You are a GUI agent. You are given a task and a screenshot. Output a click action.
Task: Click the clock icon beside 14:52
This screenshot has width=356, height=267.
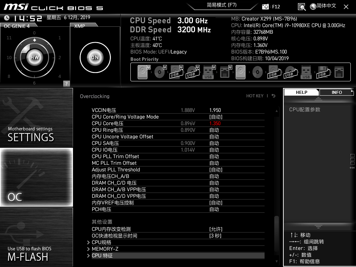[7, 18]
